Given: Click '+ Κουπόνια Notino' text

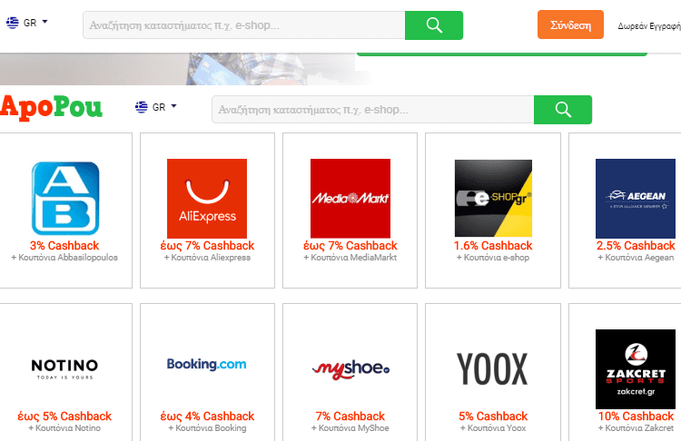Looking at the screenshot, I should (x=64, y=428).
